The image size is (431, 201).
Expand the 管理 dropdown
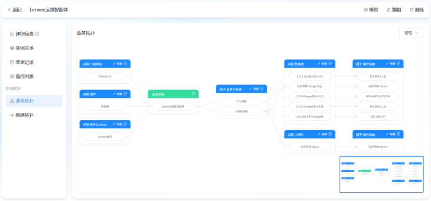point(411,33)
